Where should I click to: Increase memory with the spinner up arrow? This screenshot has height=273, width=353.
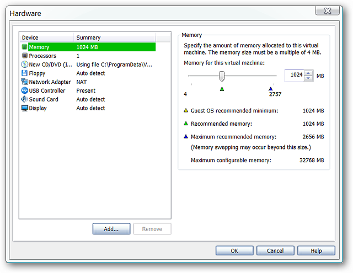308,73
